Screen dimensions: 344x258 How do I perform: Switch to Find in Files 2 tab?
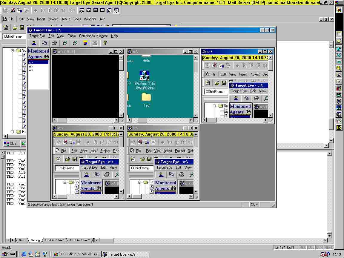[x=80, y=240]
